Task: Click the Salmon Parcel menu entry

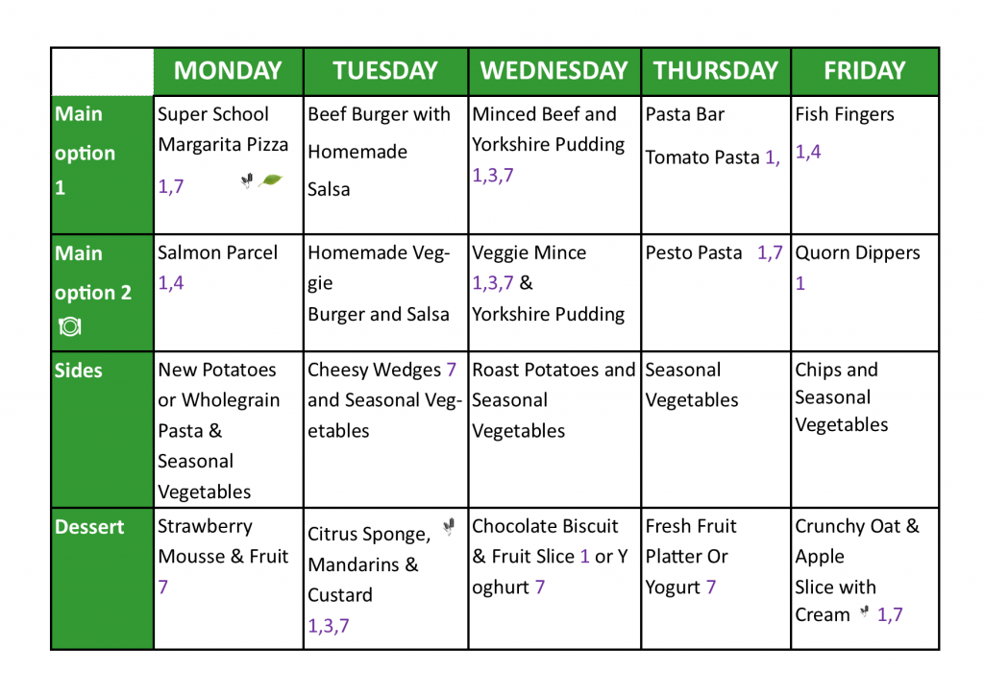Action: 217,252
